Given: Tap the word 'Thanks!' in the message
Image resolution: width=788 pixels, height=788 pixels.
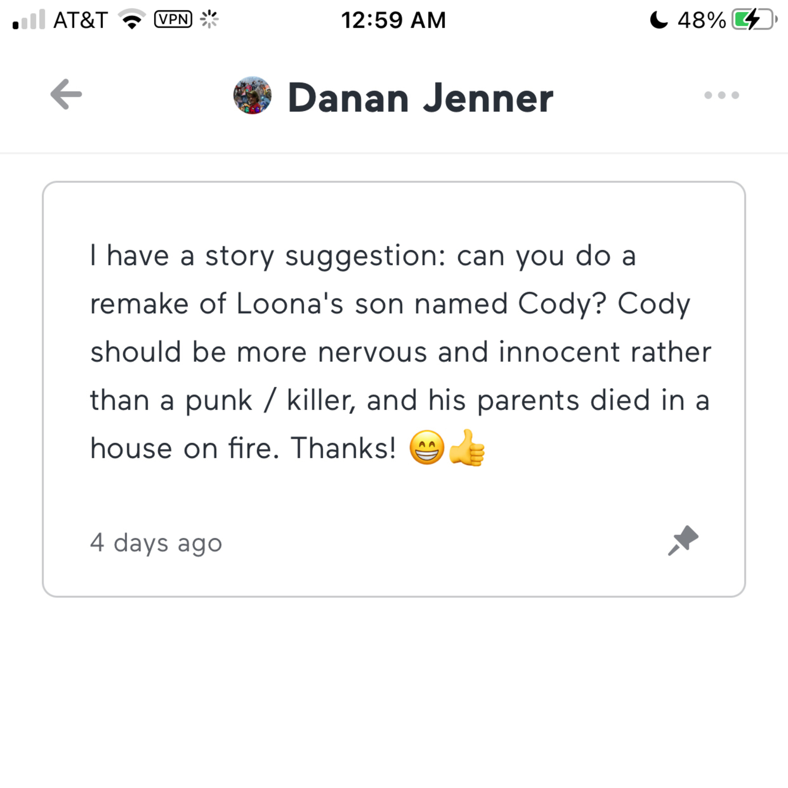Looking at the screenshot, I should [x=343, y=448].
